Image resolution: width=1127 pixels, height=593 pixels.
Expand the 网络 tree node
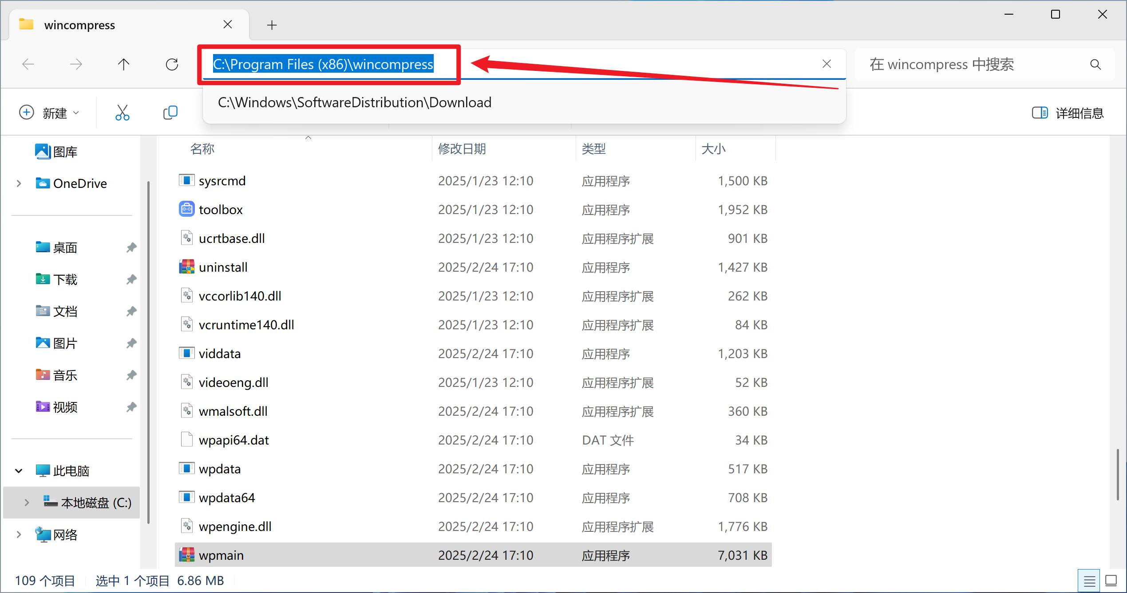(x=19, y=534)
